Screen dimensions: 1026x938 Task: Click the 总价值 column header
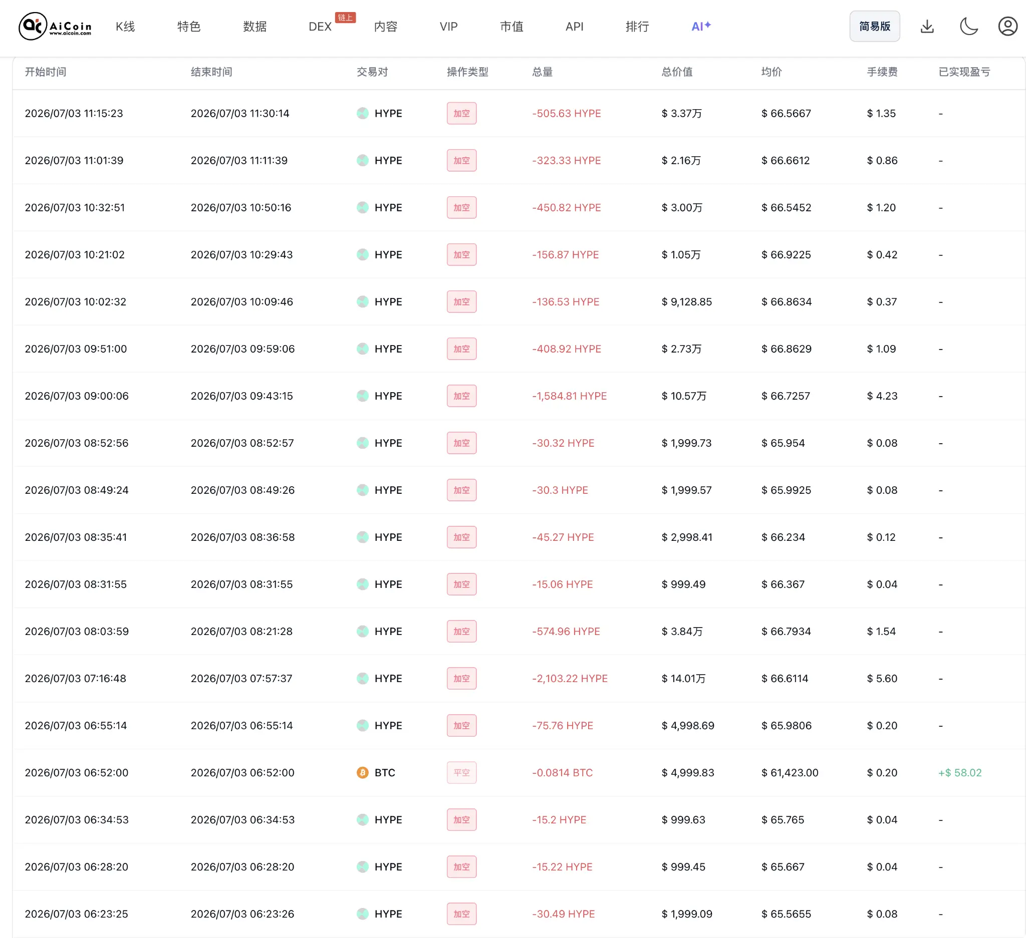[x=677, y=72]
